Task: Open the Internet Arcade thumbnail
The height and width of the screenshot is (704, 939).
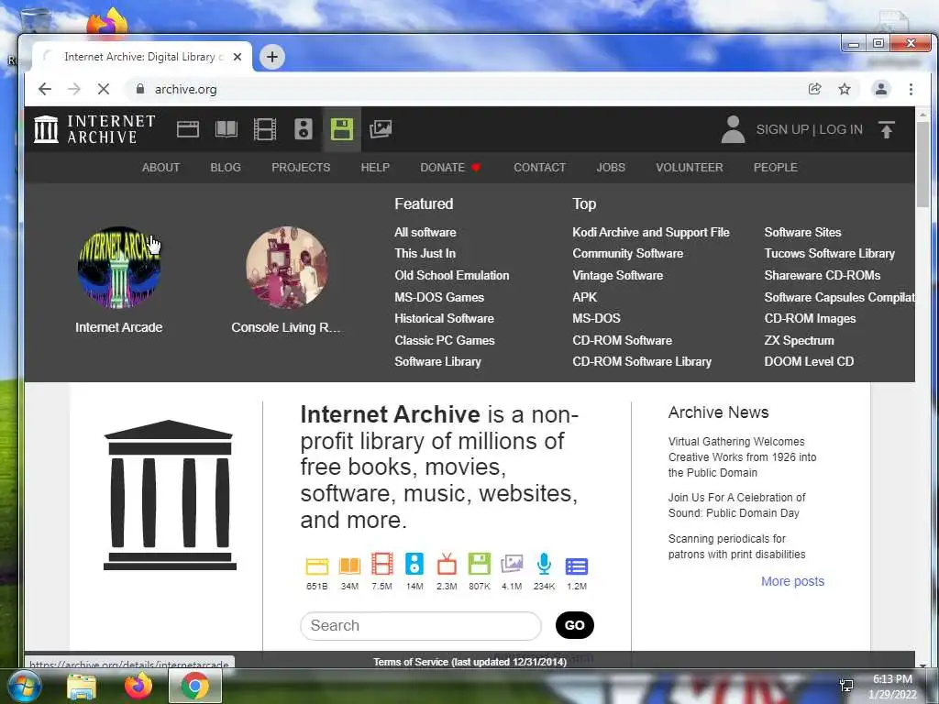Action: tap(119, 267)
